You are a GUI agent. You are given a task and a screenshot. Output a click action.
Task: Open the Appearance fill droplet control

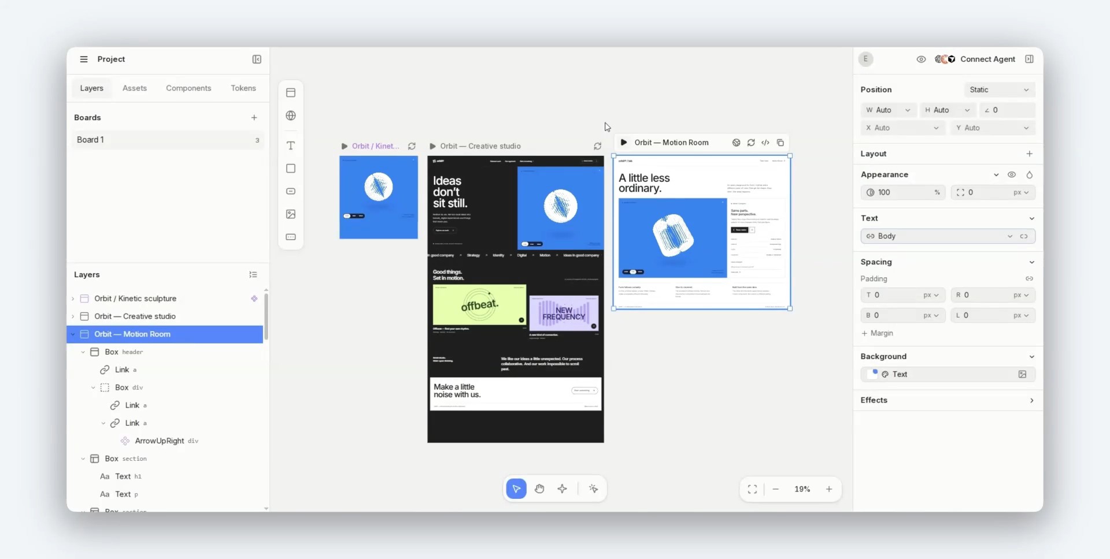pyautogui.click(x=1029, y=175)
